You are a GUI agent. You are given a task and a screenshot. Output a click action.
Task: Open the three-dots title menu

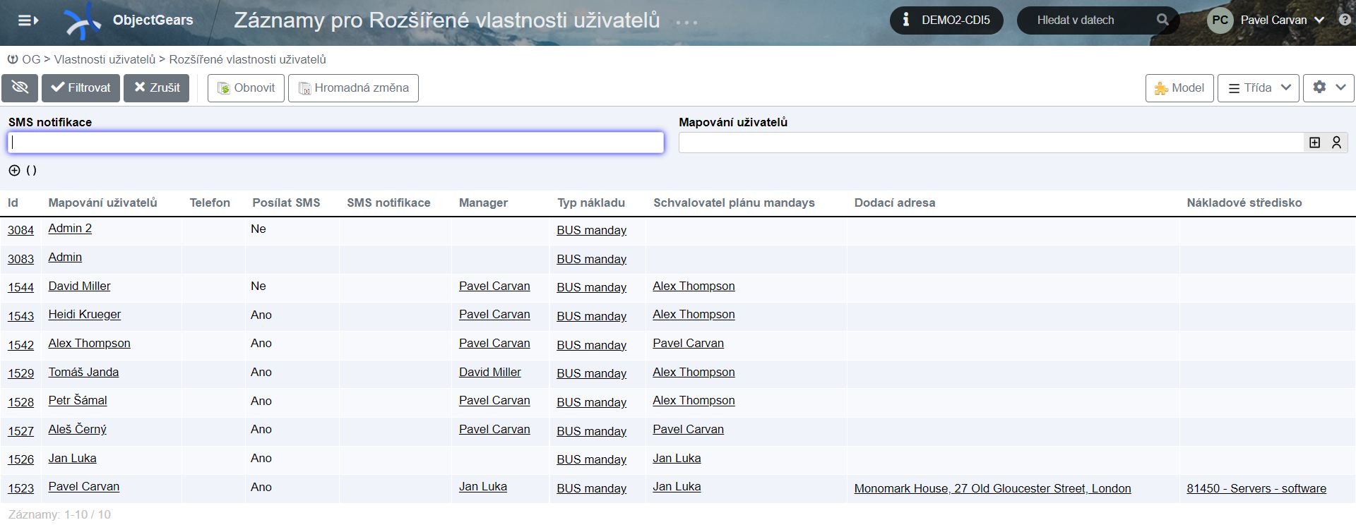686,23
